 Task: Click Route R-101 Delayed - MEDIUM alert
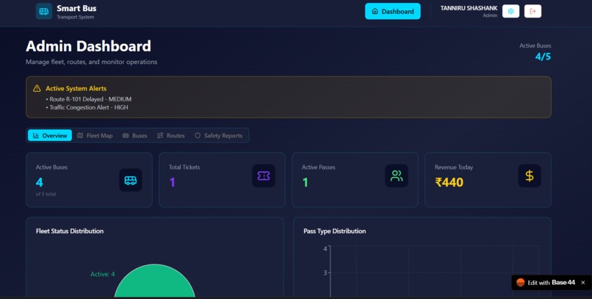(90, 99)
